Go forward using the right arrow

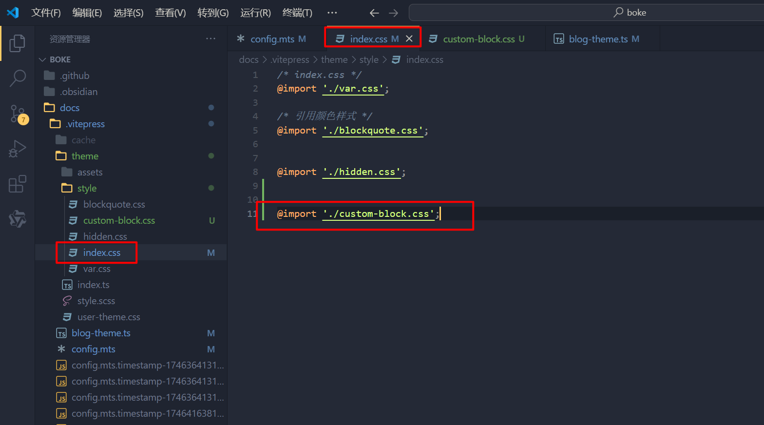point(393,13)
